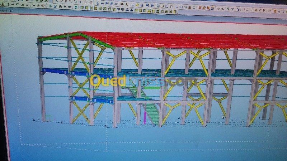Click the blue Redo arrow icon
The image size is (287, 161).
[152, 6]
